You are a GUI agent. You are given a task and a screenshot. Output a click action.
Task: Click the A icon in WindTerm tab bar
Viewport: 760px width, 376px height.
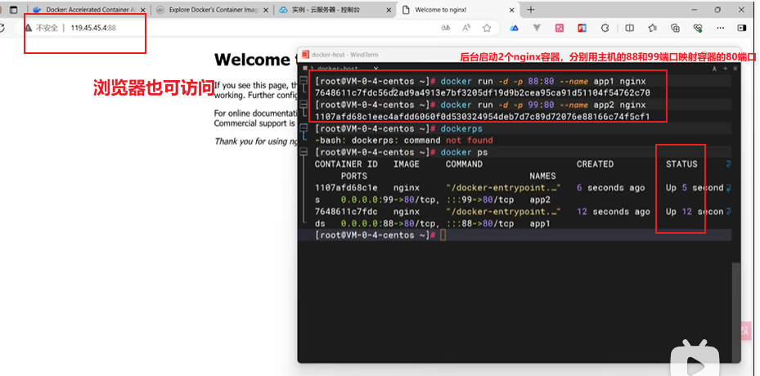coord(714,69)
